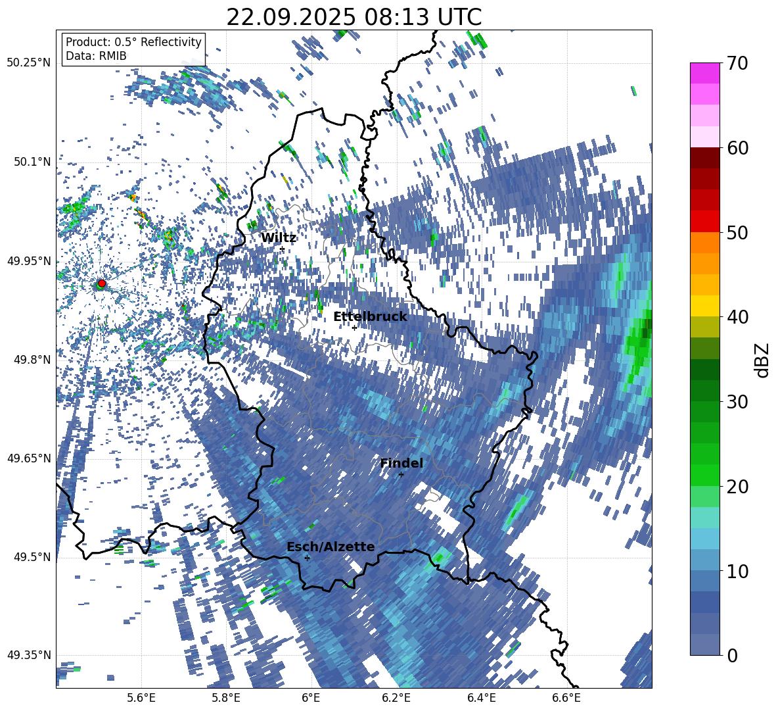Click the 49.5°N latitude label

click(x=32, y=557)
